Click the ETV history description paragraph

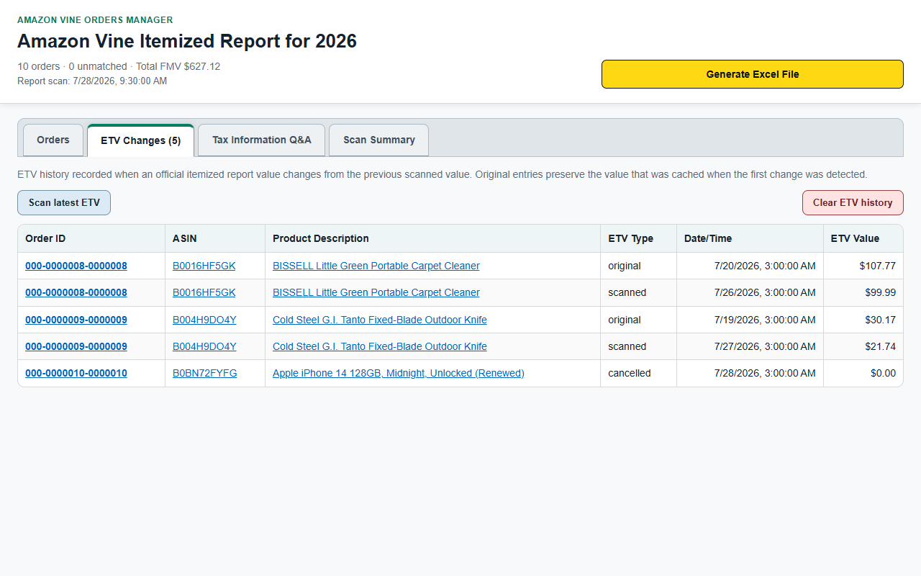coord(443,174)
